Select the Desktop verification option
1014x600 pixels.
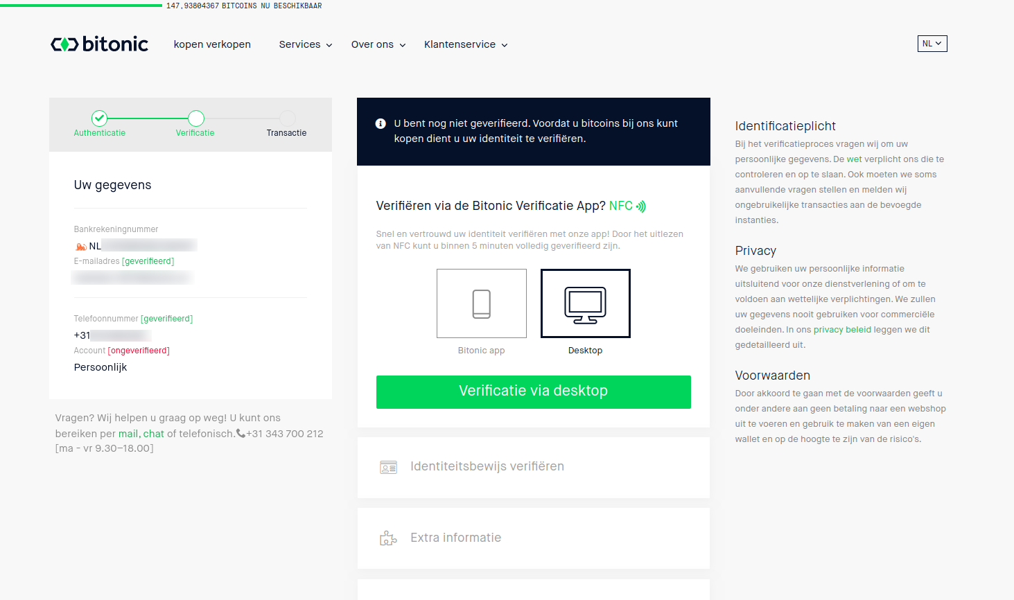tap(586, 303)
